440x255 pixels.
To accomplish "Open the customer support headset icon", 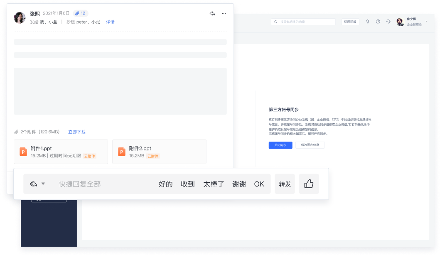I will [x=388, y=22].
